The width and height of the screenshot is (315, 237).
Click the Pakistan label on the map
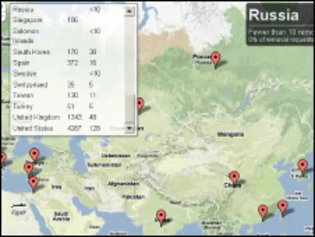[133, 197]
